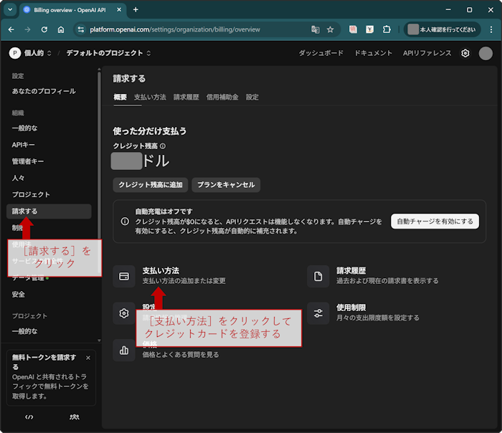Image resolution: width=502 pixels, height=433 pixels.
Task: Click the code brackets icon in sidebar footer
Action: pos(29,417)
